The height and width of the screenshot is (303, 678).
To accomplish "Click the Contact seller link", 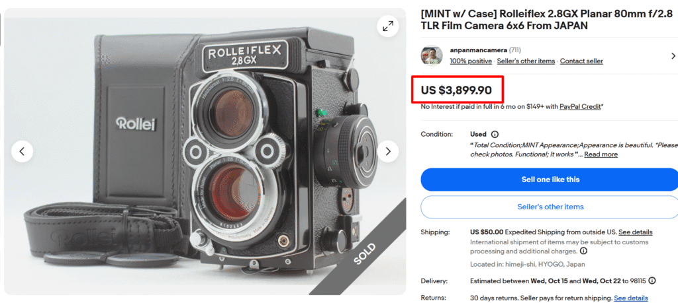I will click(x=581, y=61).
